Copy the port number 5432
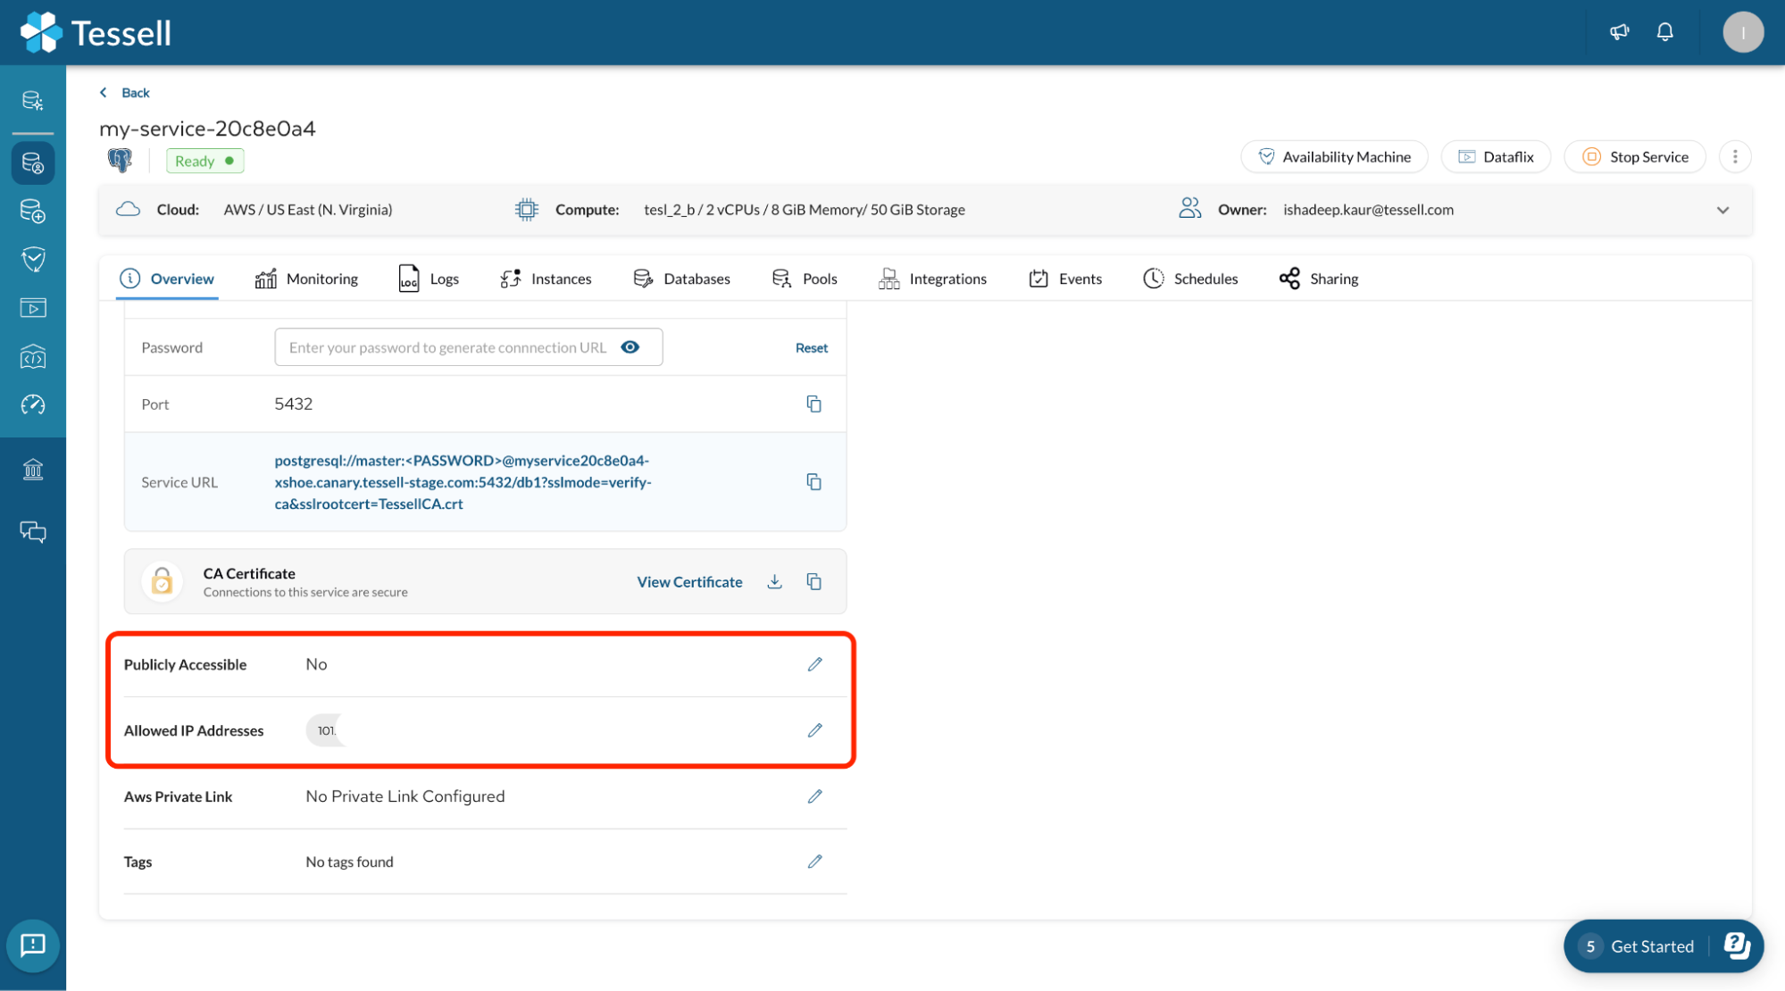This screenshot has height=991, width=1785. [813, 404]
